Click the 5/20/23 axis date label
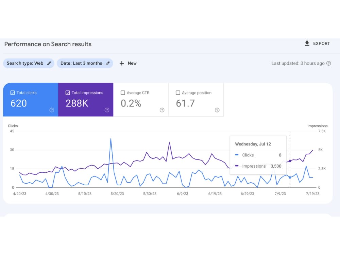 coord(117,194)
